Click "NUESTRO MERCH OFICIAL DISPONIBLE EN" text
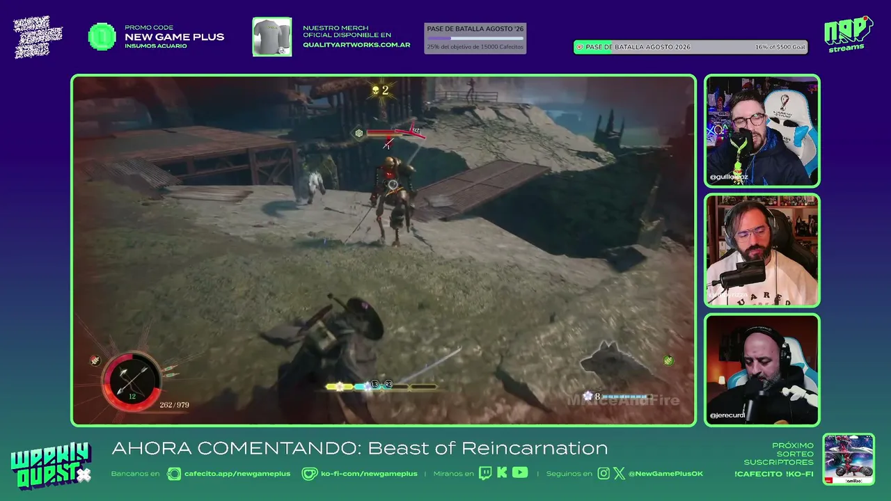This screenshot has width=891, height=501. pyautogui.click(x=347, y=31)
